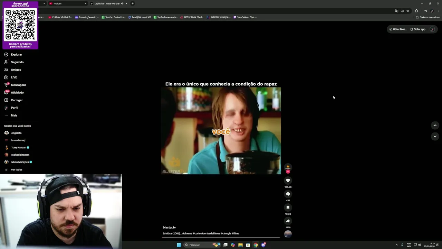Bookmark this page with star icon
The image size is (442, 249).
click(x=408, y=11)
